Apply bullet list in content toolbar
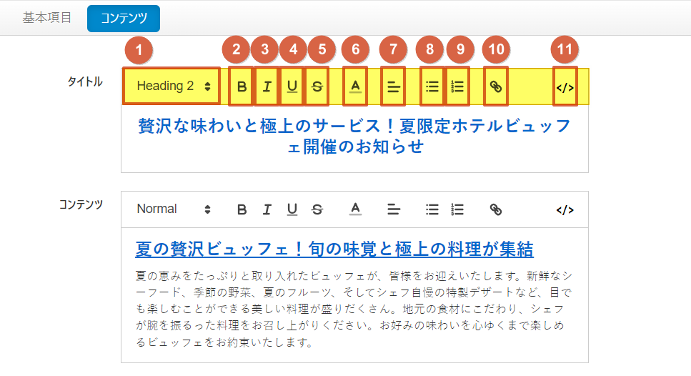The width and height of the screenshot is (691, 376). (x=432, y=209)
